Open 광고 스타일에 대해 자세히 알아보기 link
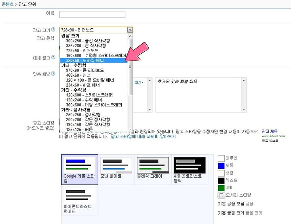The height and width of the screenshot is (224, 291). 143,137
